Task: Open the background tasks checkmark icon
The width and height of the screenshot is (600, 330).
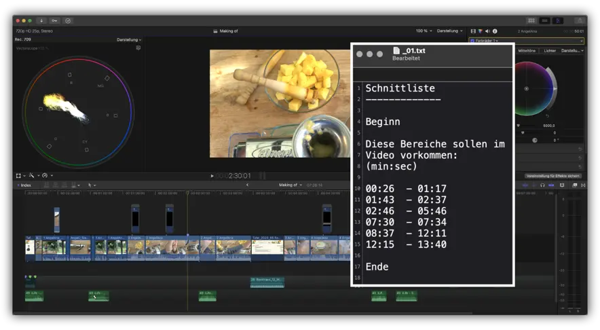Action: 68,20
